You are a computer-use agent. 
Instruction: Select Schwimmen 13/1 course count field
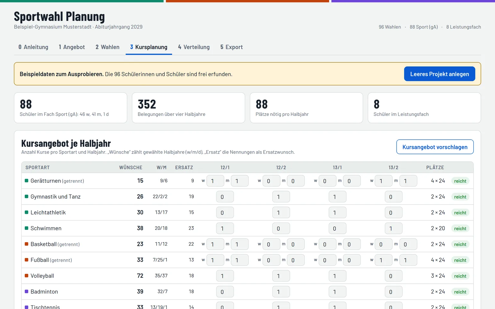pyautogui.click(x=338, y=228)
